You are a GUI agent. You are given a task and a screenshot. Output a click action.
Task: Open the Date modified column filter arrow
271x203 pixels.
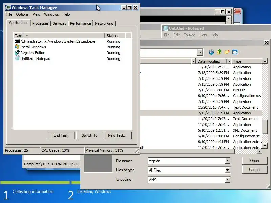[229, 61]
